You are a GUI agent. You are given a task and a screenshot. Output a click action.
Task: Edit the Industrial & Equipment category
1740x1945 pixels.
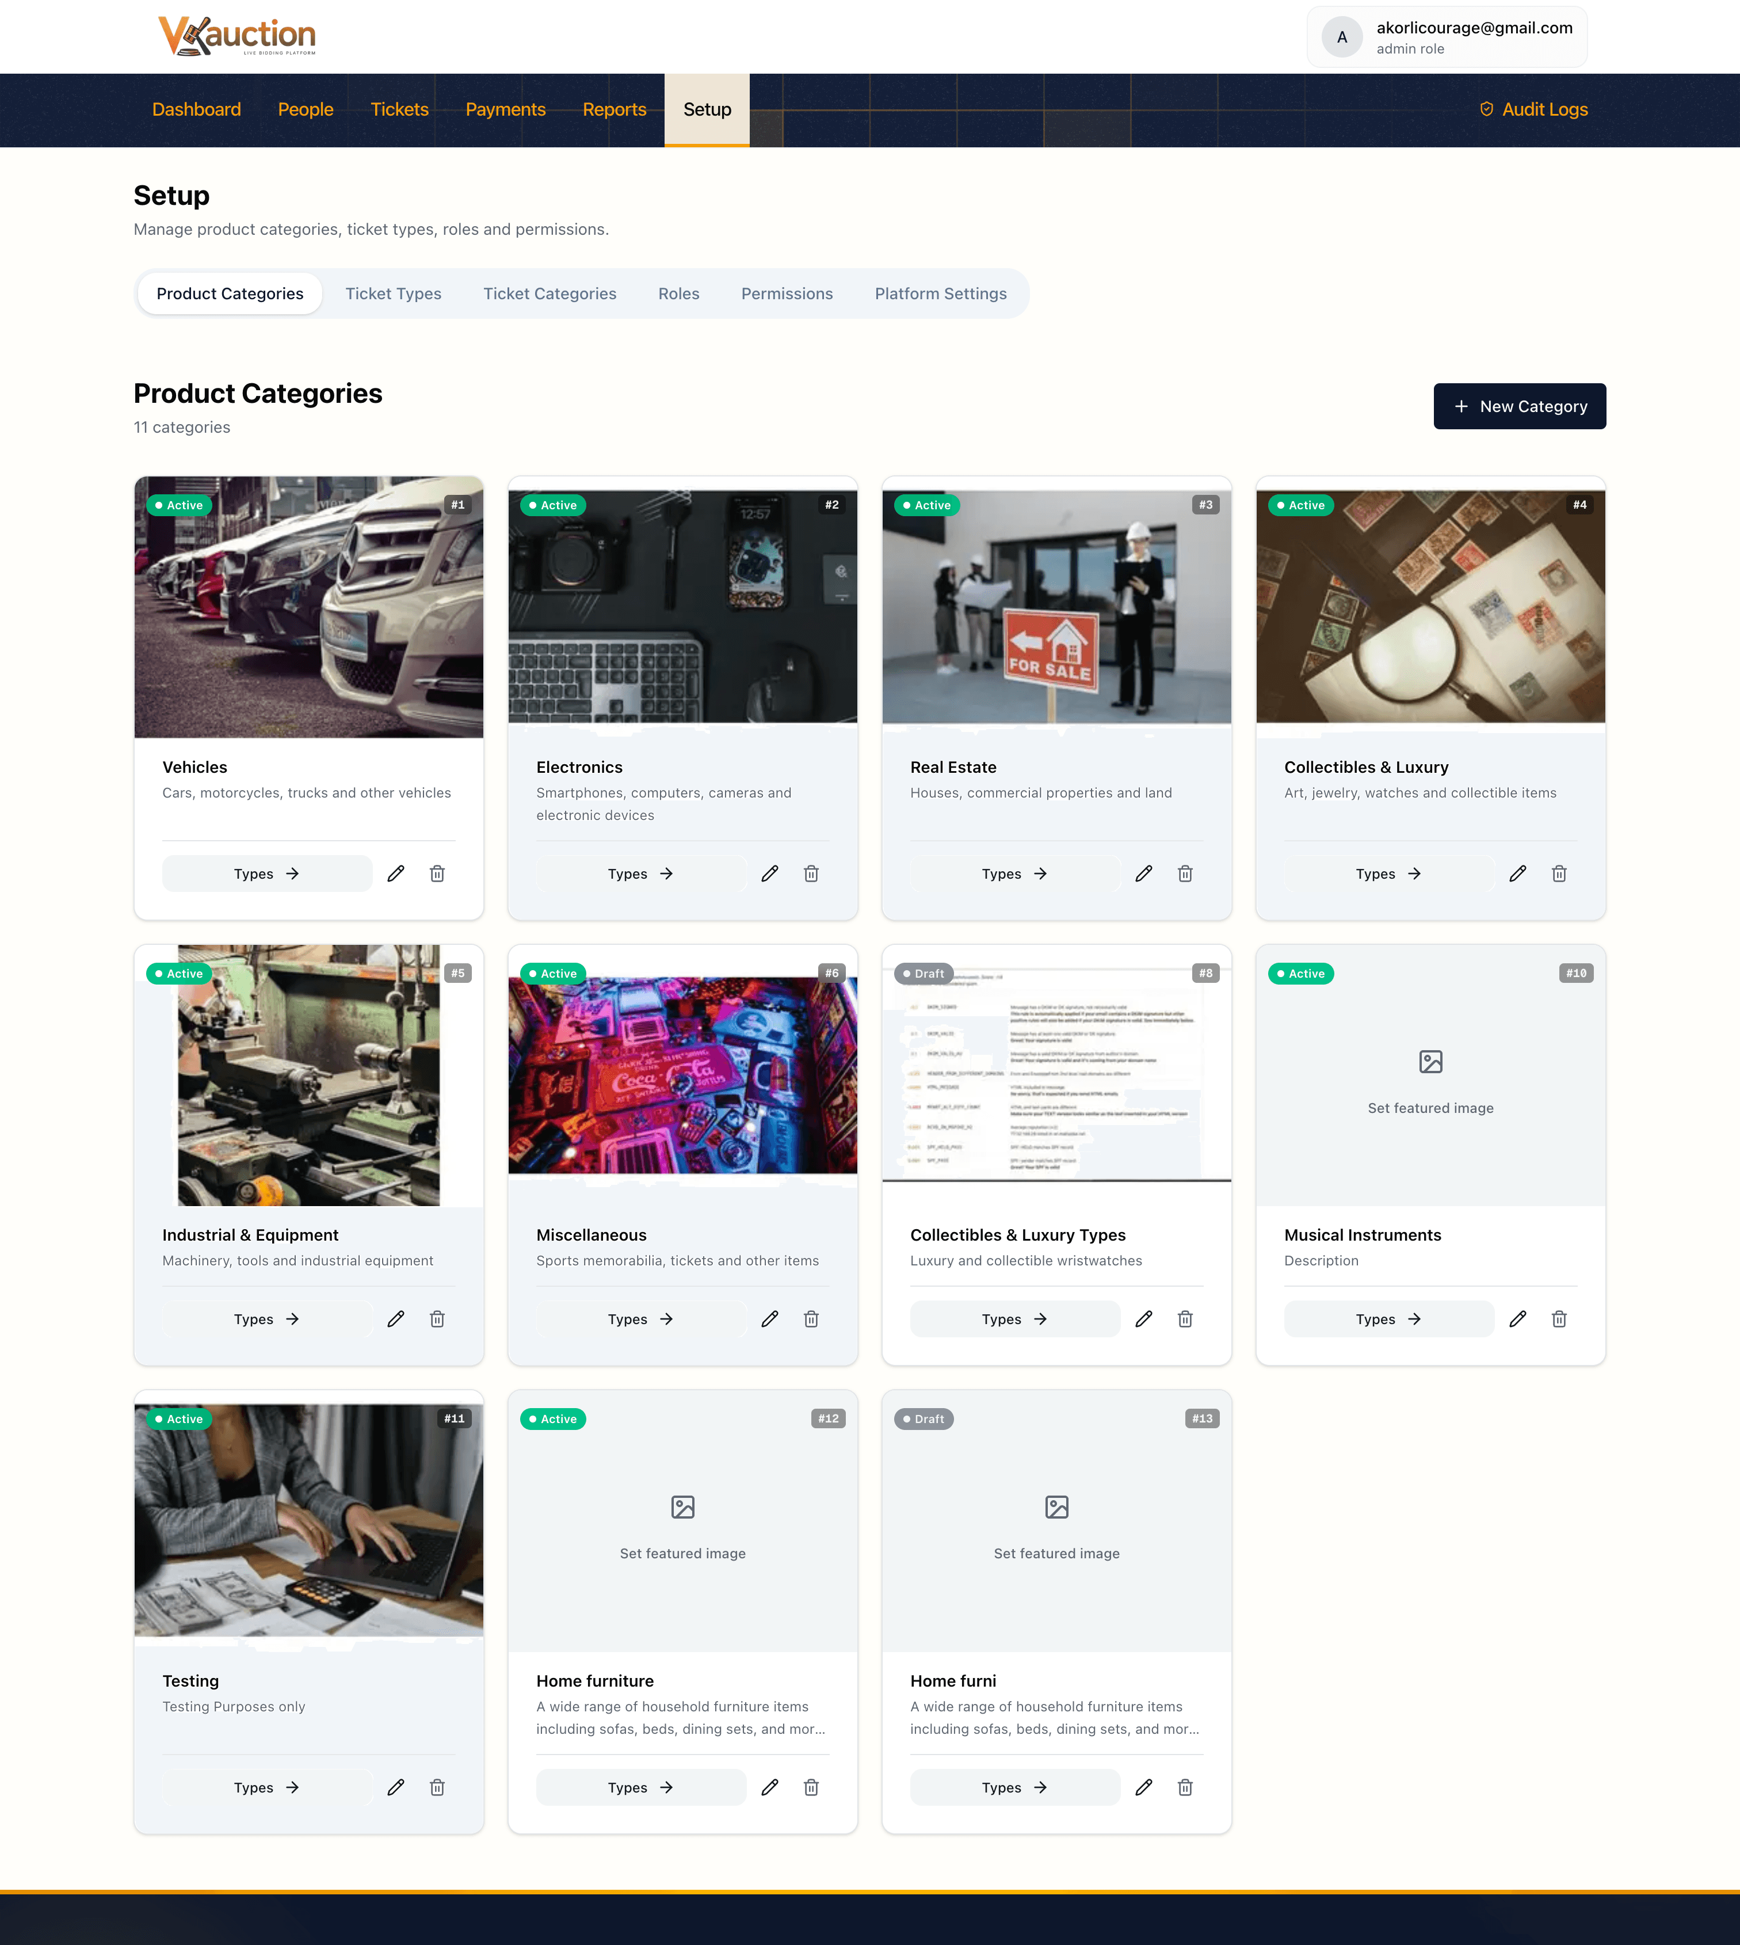point(396,1319)
